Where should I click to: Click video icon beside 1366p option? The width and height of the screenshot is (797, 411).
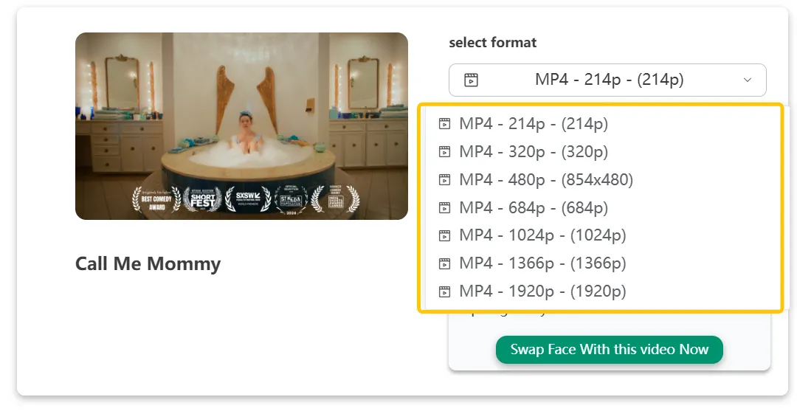point(445,263)
